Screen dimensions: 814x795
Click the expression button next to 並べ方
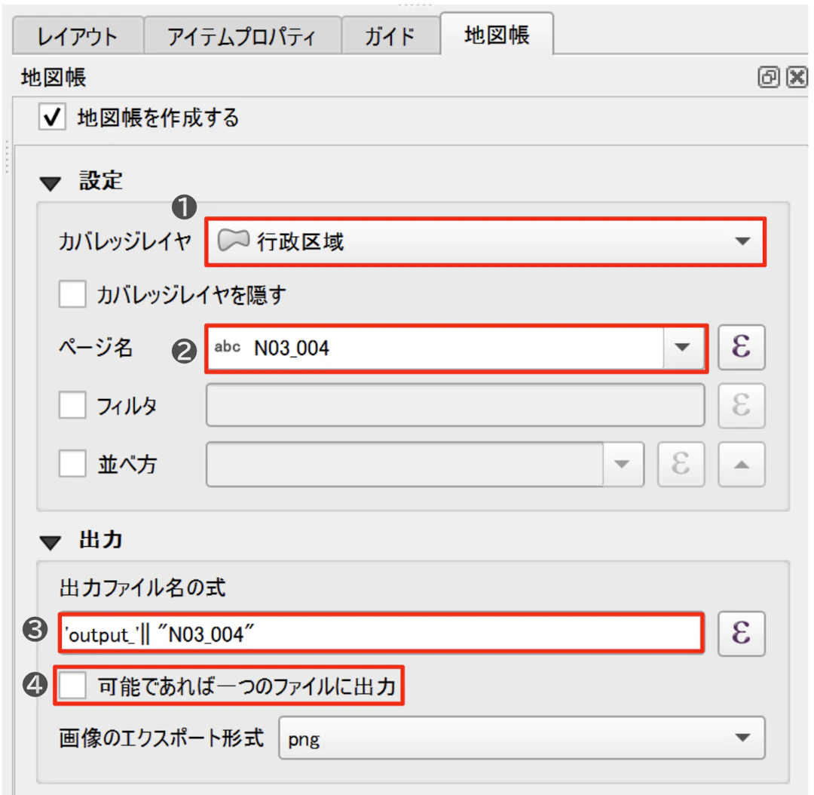coord(681,464)
